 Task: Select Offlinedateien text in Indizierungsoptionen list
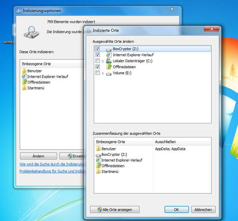click(39, 82)
